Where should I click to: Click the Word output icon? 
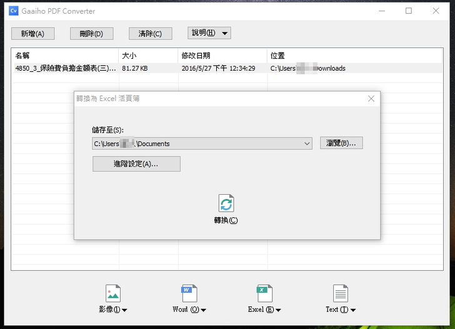click(189, 293)
